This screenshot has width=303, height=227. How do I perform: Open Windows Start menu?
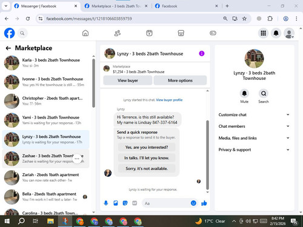[x=7, y=222]
